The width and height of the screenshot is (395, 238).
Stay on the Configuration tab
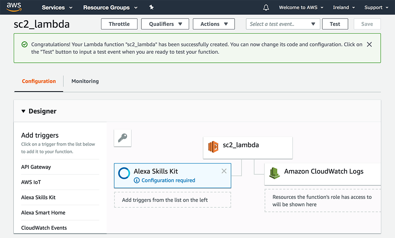click(38, 81)
